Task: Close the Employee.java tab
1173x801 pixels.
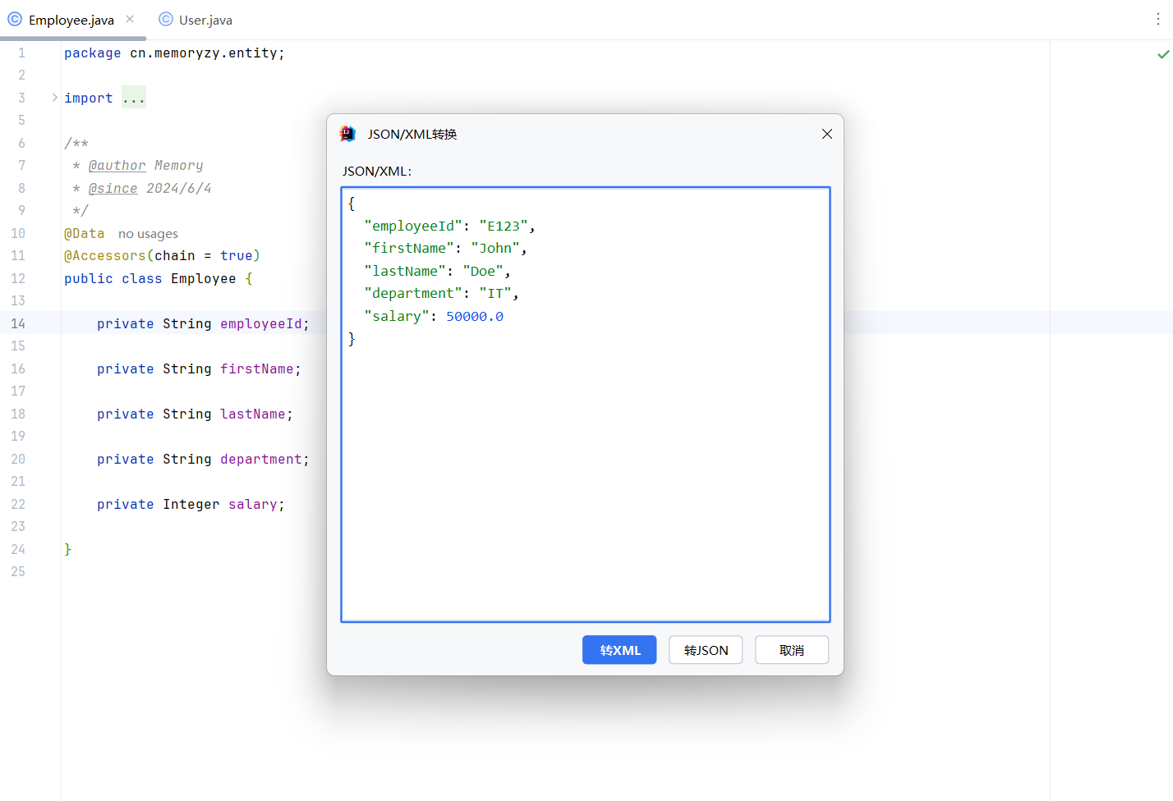Action: pyautogui.click(x=128, y=19)
